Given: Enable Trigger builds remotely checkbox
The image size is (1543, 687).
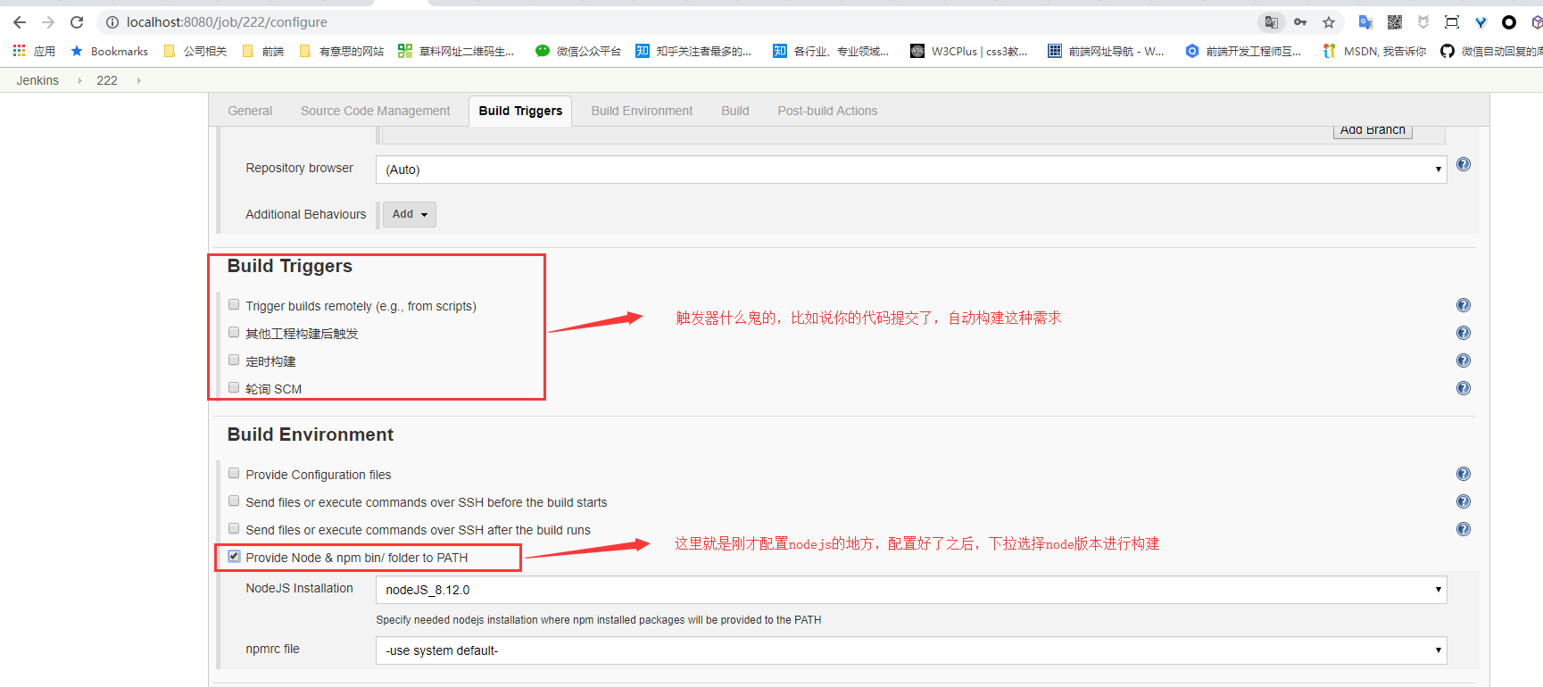Looking at the screenshot, I should (x=234, y=304).
